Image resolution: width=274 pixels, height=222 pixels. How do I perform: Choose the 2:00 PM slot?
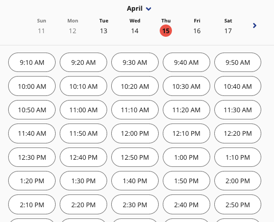click(238, 181)
